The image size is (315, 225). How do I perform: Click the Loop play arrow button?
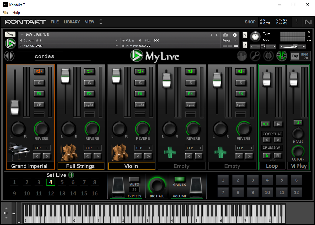click(278, 124)
